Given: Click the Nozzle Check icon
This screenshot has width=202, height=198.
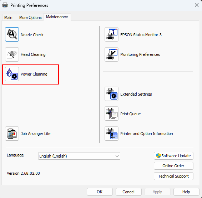Looking at the screenshot, I should tap(12, 34).
